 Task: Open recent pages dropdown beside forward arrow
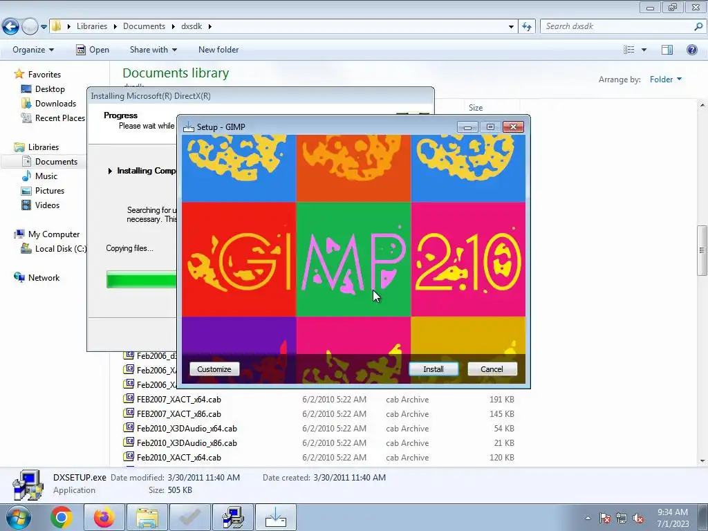click(44, 27)
